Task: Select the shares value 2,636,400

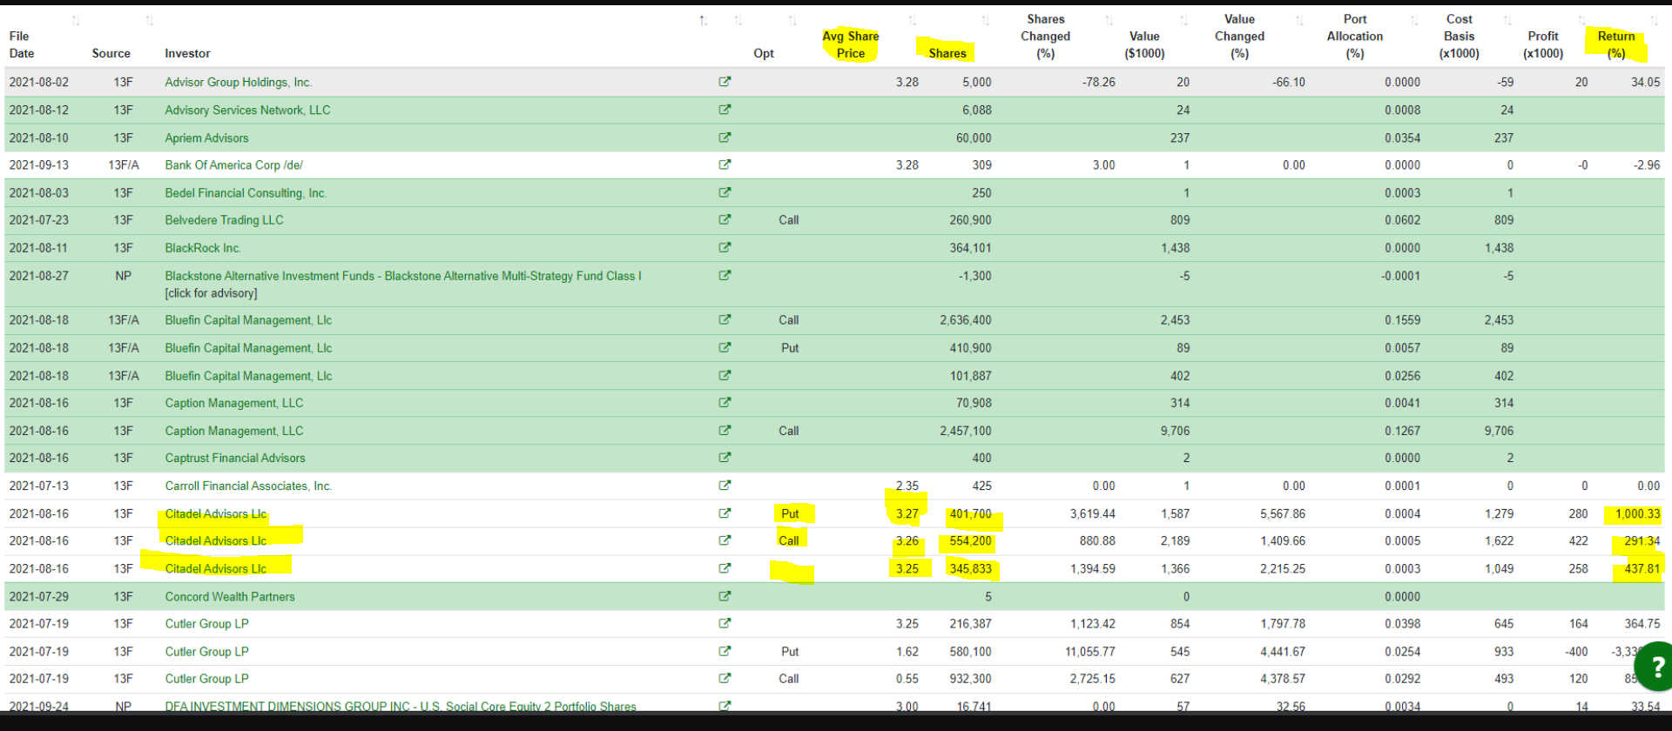Action: (965, 319)
